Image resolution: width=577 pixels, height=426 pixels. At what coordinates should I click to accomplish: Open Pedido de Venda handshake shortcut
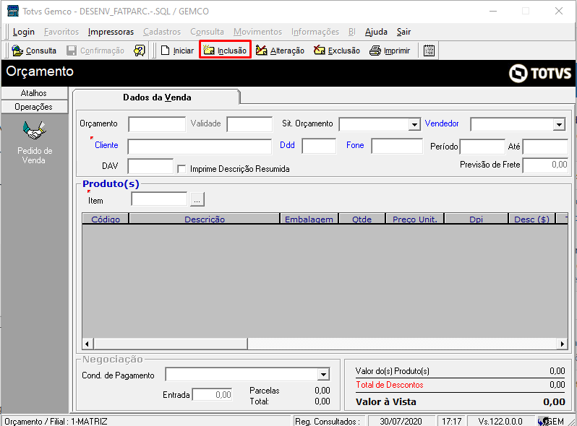click(34, 131)
